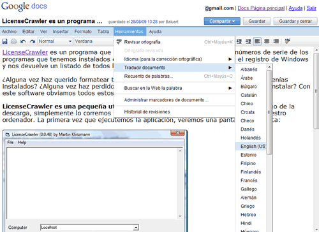
Task: Click the save date 28/08/09 13:28 link
Action: tap(144, 22)
